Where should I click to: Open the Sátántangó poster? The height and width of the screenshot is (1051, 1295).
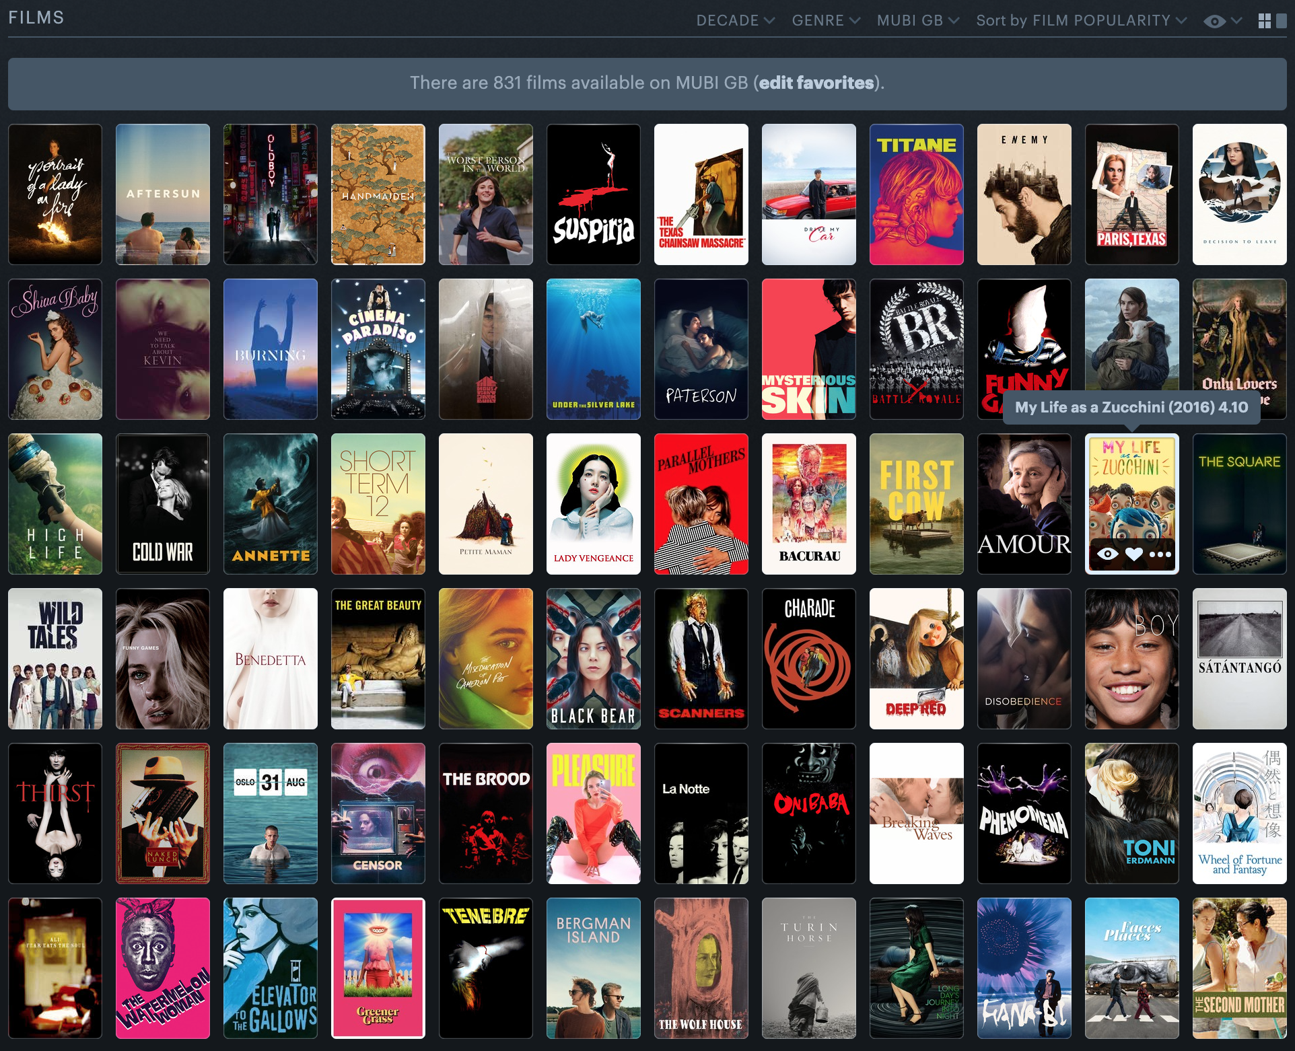pyautogui.click(x=1240, y=659)
